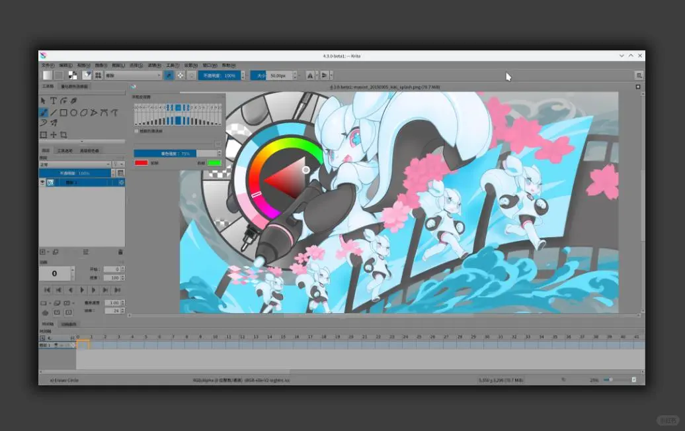Select the Crop tool
The width and height of the screenshot is (685, 431).
tap(63, 135)
